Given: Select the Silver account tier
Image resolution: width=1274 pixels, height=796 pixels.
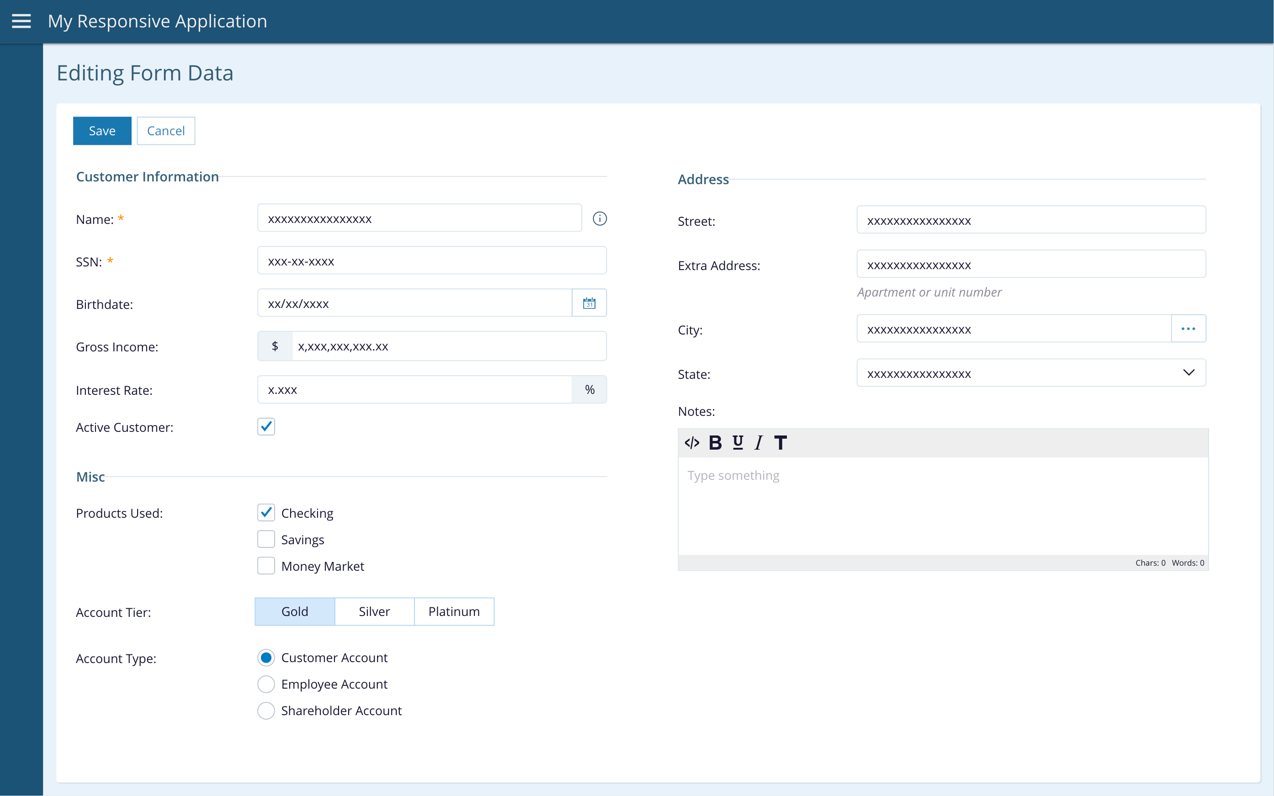Looking at the screenshot, I should (374, 612).
